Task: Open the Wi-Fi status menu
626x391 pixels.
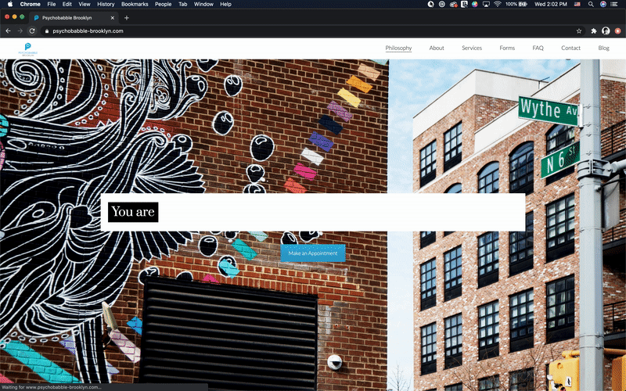Action: click(498, 4)
